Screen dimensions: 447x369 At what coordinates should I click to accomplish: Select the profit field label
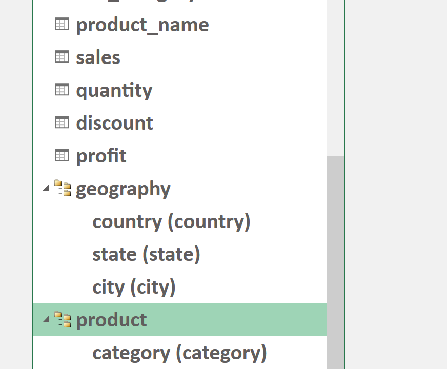[x=101, y=156]
